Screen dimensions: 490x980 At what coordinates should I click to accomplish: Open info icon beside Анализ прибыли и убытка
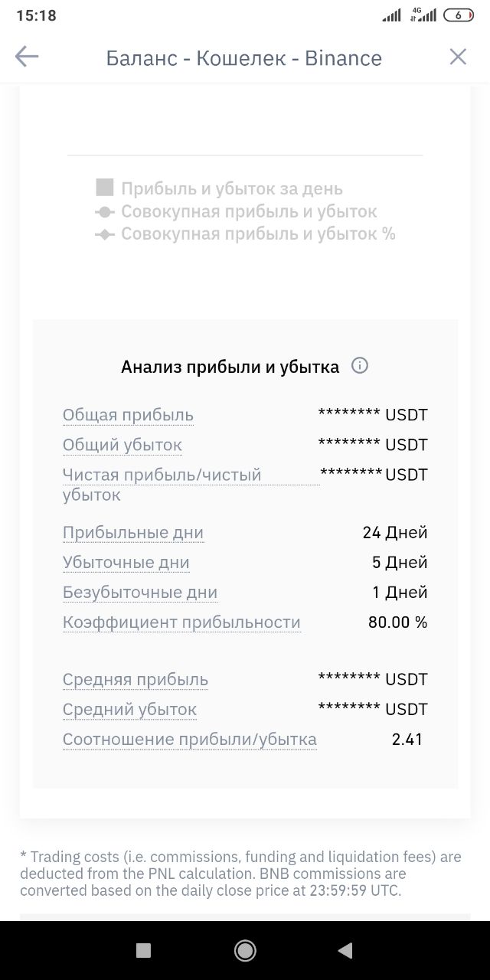pos(360,366)
